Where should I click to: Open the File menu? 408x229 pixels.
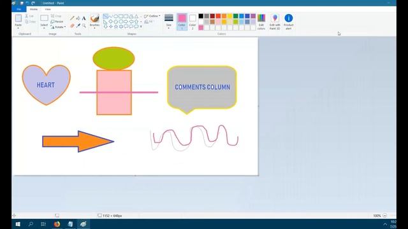point(18,9)
